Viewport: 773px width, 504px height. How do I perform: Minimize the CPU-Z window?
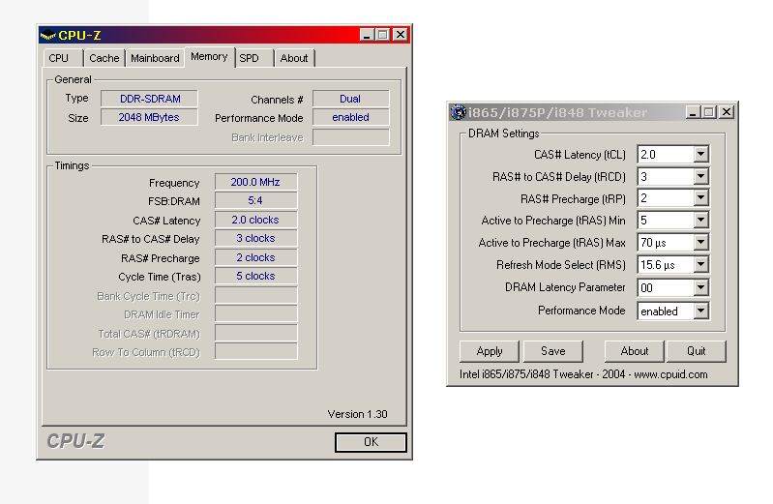[x=367, y=35]
